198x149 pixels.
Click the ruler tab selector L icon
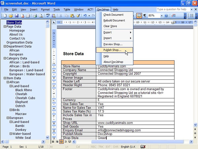click(54, 23)
